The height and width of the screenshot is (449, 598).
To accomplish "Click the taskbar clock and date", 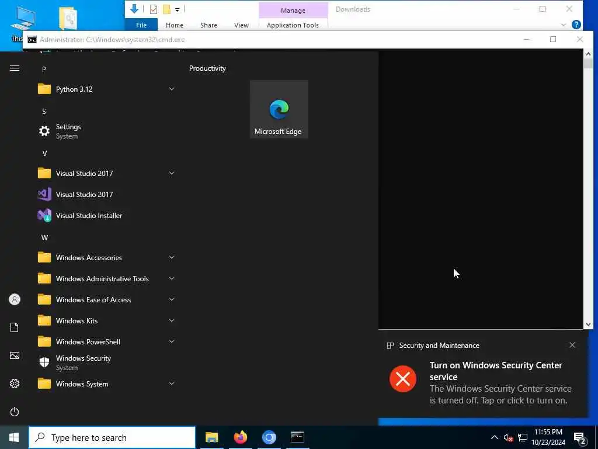I will pos(548,437).
